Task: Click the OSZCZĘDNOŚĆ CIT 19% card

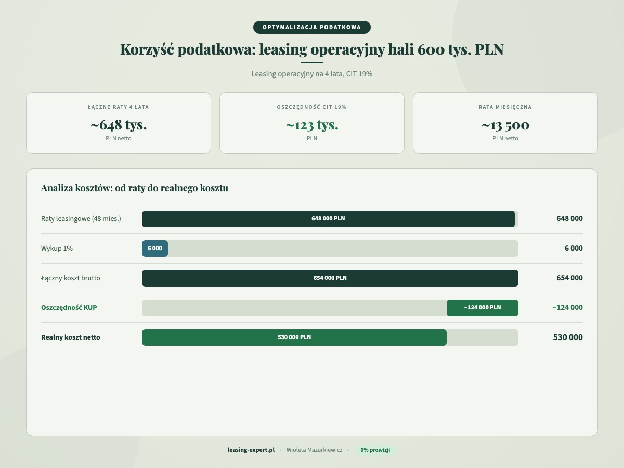Action: tap(311, 123)
